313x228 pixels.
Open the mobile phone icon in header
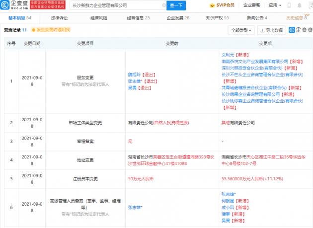coord(289,5)
